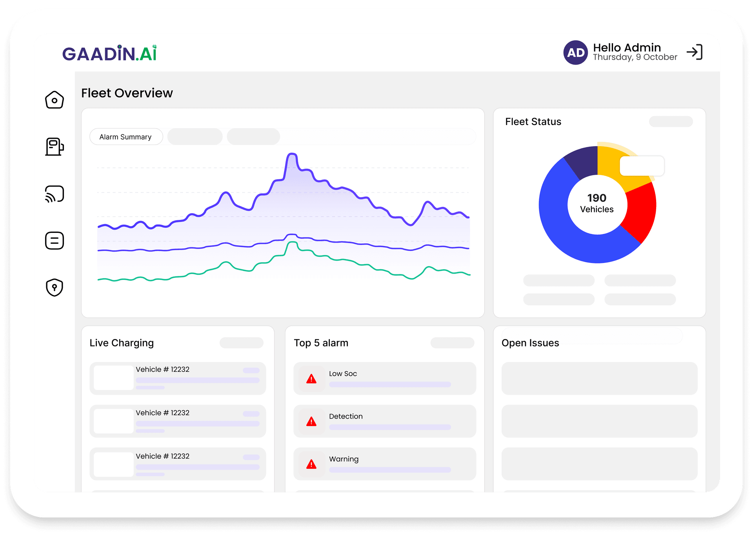Open the first Vehicle # 12232 entry
The height and width of the screenshot is (535, 753).
177,378
